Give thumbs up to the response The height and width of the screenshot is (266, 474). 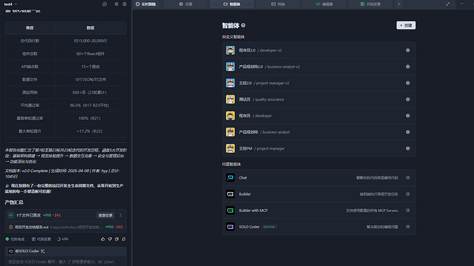coord(103,239)
